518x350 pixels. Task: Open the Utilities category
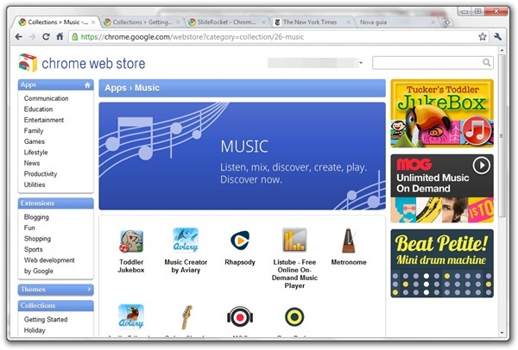(x=35, y=184)
